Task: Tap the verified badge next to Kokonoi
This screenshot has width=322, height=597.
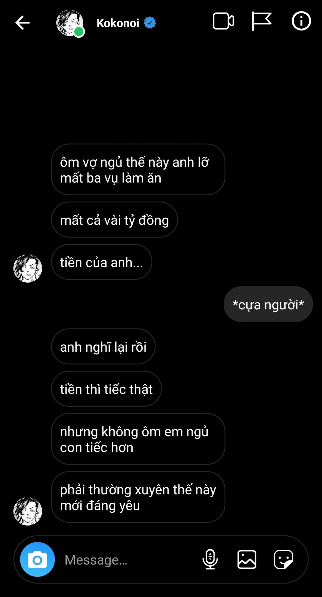Action: 150,23
